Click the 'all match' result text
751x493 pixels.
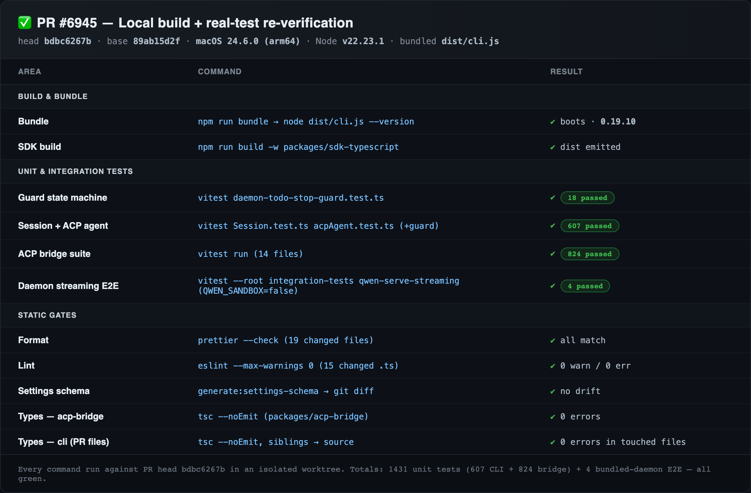(x=583, y=340)
